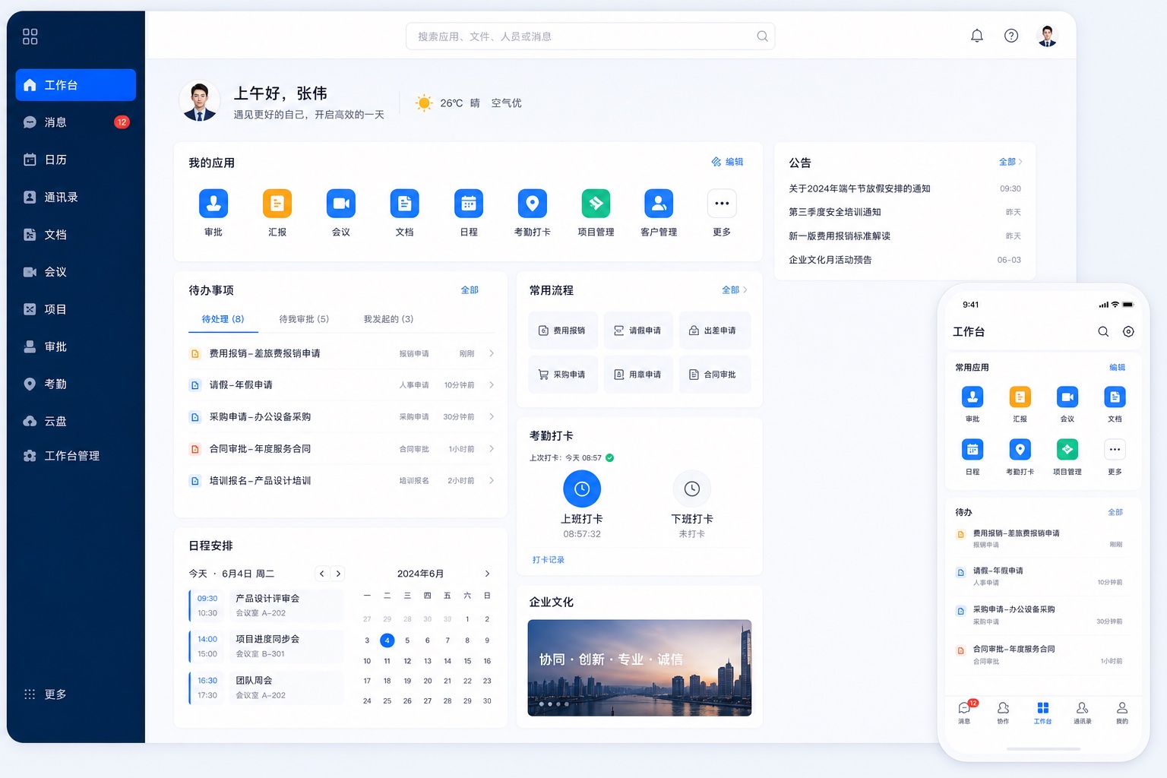1167x778 pixels.
Task: Click the search magnifier in search box
Action: click(x=762, y=36)
